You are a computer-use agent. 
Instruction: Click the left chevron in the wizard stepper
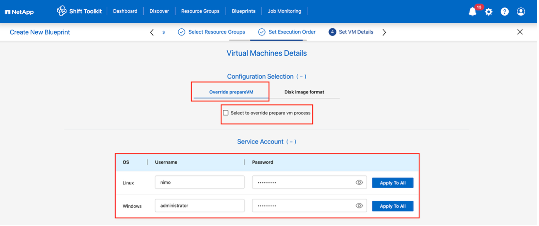click(151, 32)
